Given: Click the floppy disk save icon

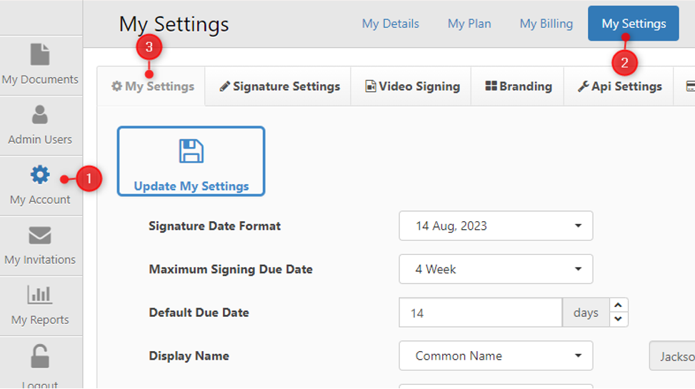Looking at the screenshot, I should [191, 151].
